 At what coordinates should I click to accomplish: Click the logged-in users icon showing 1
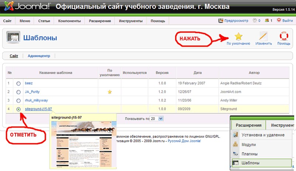coord(267,20)
